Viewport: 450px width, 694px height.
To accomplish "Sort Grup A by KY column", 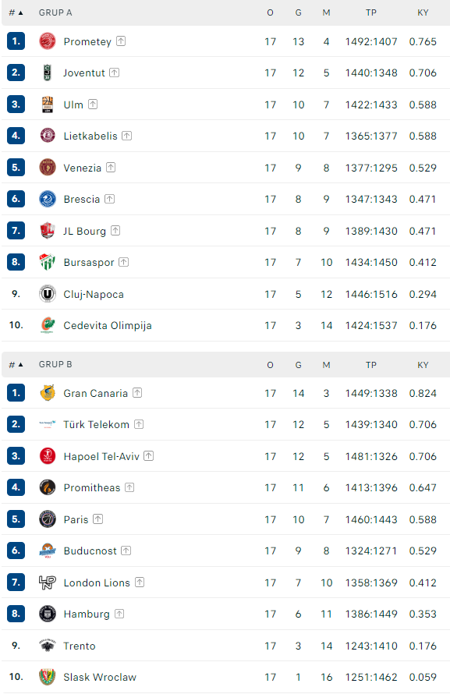I will [423, 12].
